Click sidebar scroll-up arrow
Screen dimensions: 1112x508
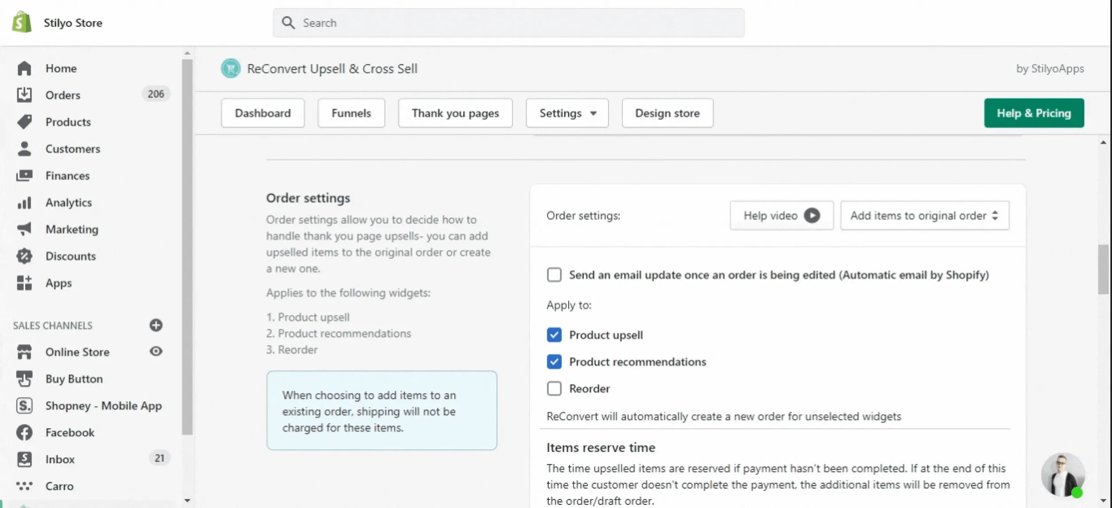click(x=187, y=53)
